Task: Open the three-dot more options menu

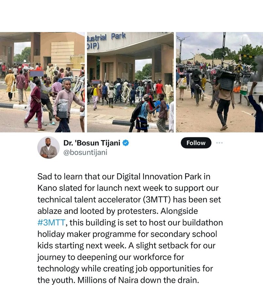Action: (x=219, y=143)
